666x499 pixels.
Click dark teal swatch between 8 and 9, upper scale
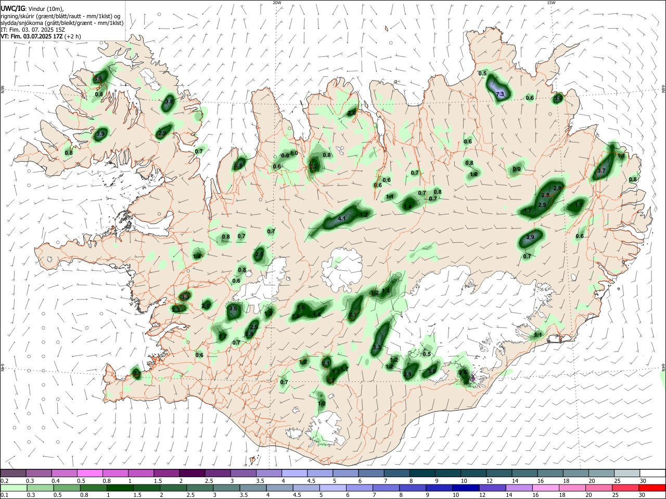421,473
